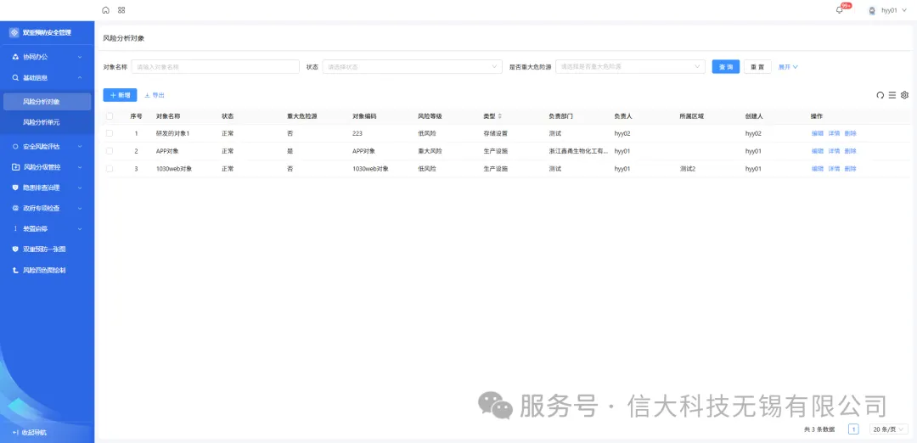Click the table density lines icon

(892, 95)
